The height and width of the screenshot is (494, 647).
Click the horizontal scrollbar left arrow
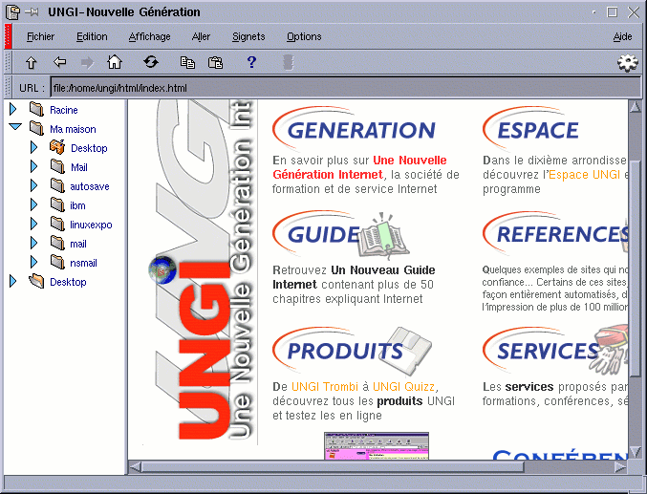coord(135,467)
